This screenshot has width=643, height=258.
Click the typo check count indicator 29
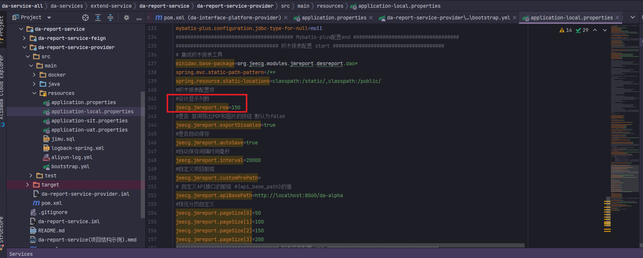click(582, 30)
